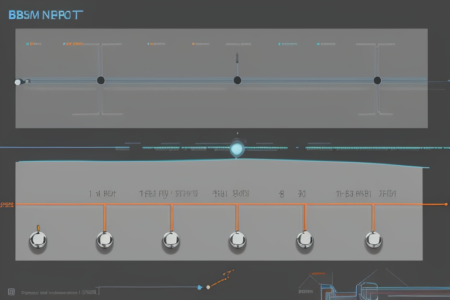Click the glowing blue orb between the panels
This screenshot has height=300, width=450.
coord(237,149)
